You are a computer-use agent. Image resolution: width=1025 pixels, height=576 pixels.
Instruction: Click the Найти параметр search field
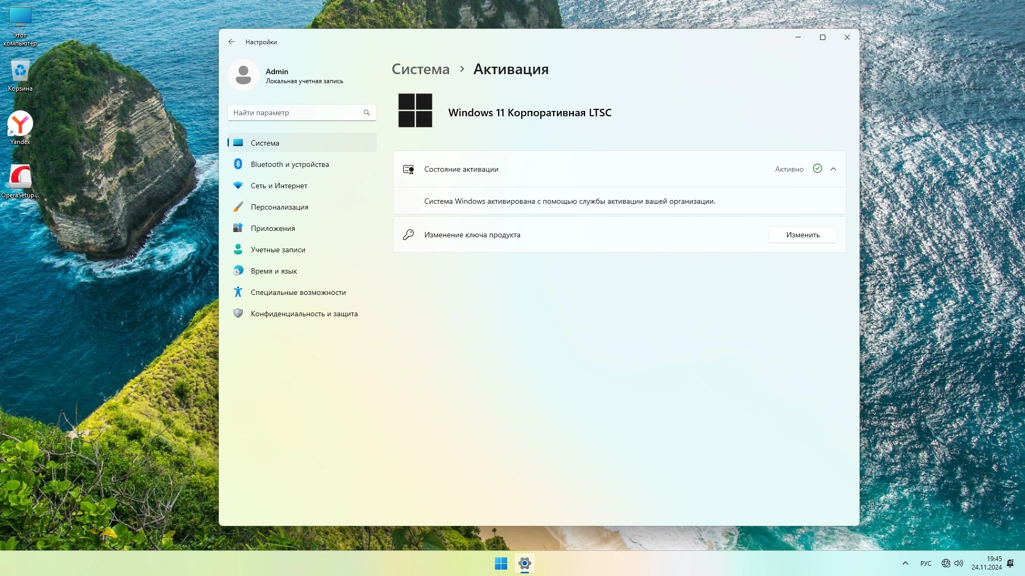296,113
